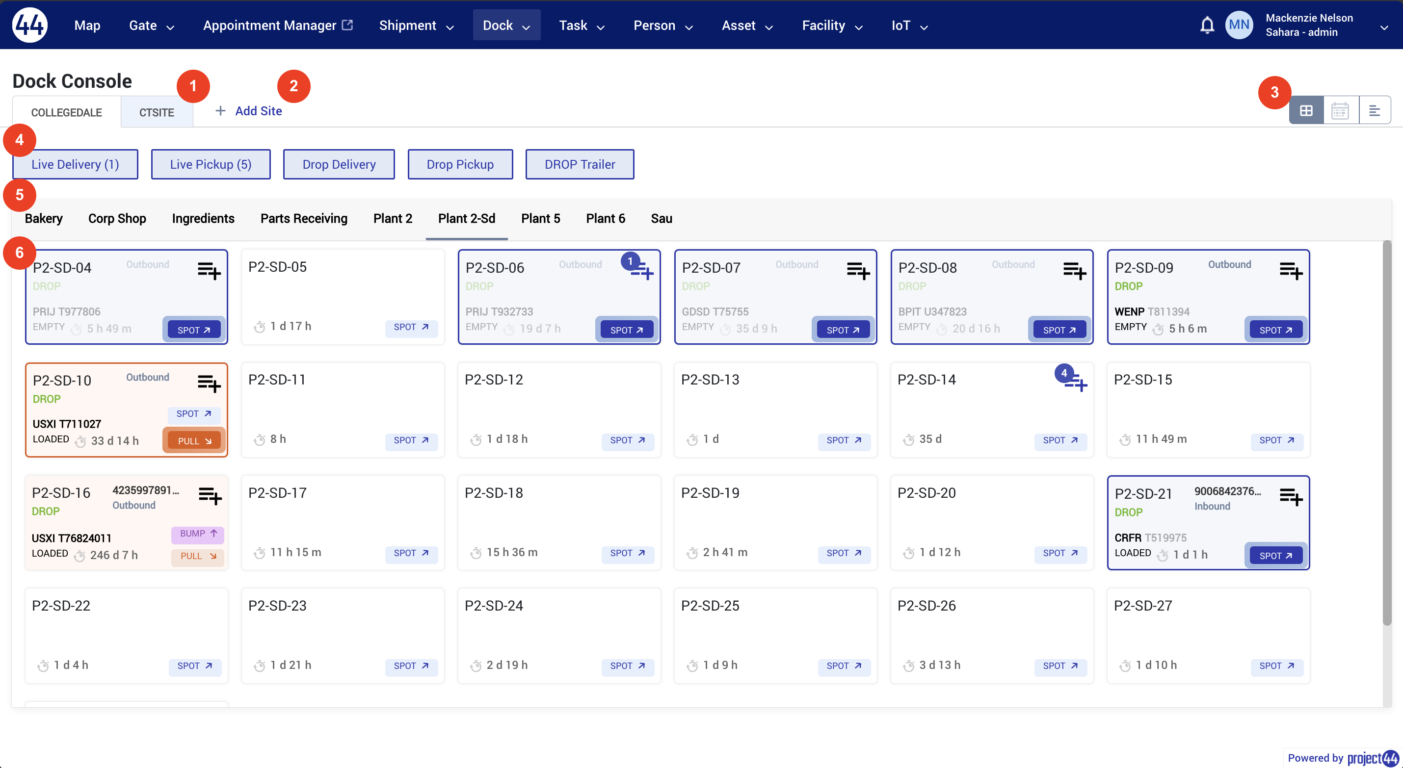Click the MN user avatar
1403x768 pixels.
click(x=1239, y=25)
